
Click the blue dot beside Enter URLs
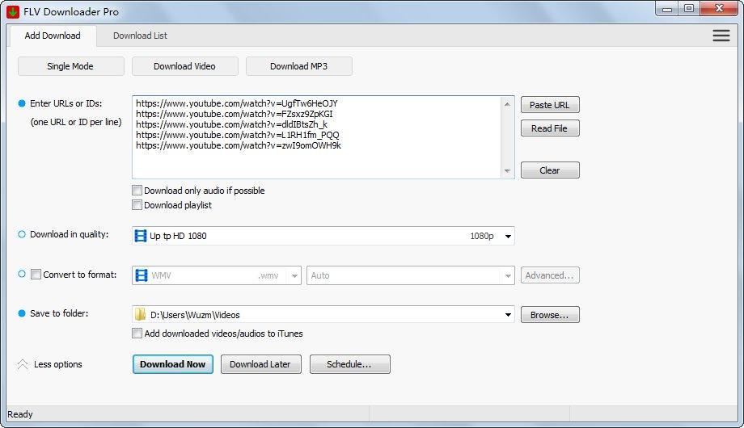click(x=21, y=103)
